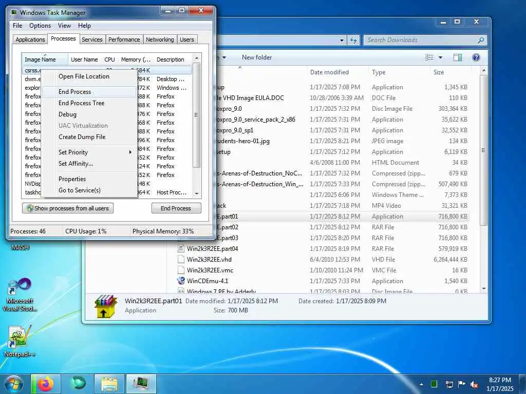
Task: Select Go to Service(s)
Action: tap(89, 190)
